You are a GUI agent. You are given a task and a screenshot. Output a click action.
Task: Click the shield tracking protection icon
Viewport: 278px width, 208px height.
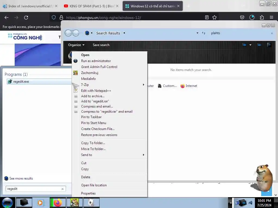54,17
